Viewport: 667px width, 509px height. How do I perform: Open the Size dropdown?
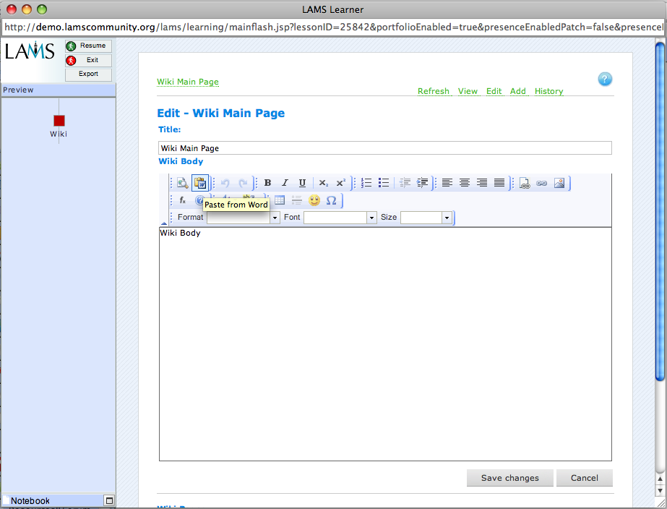(x=426, y=218)
